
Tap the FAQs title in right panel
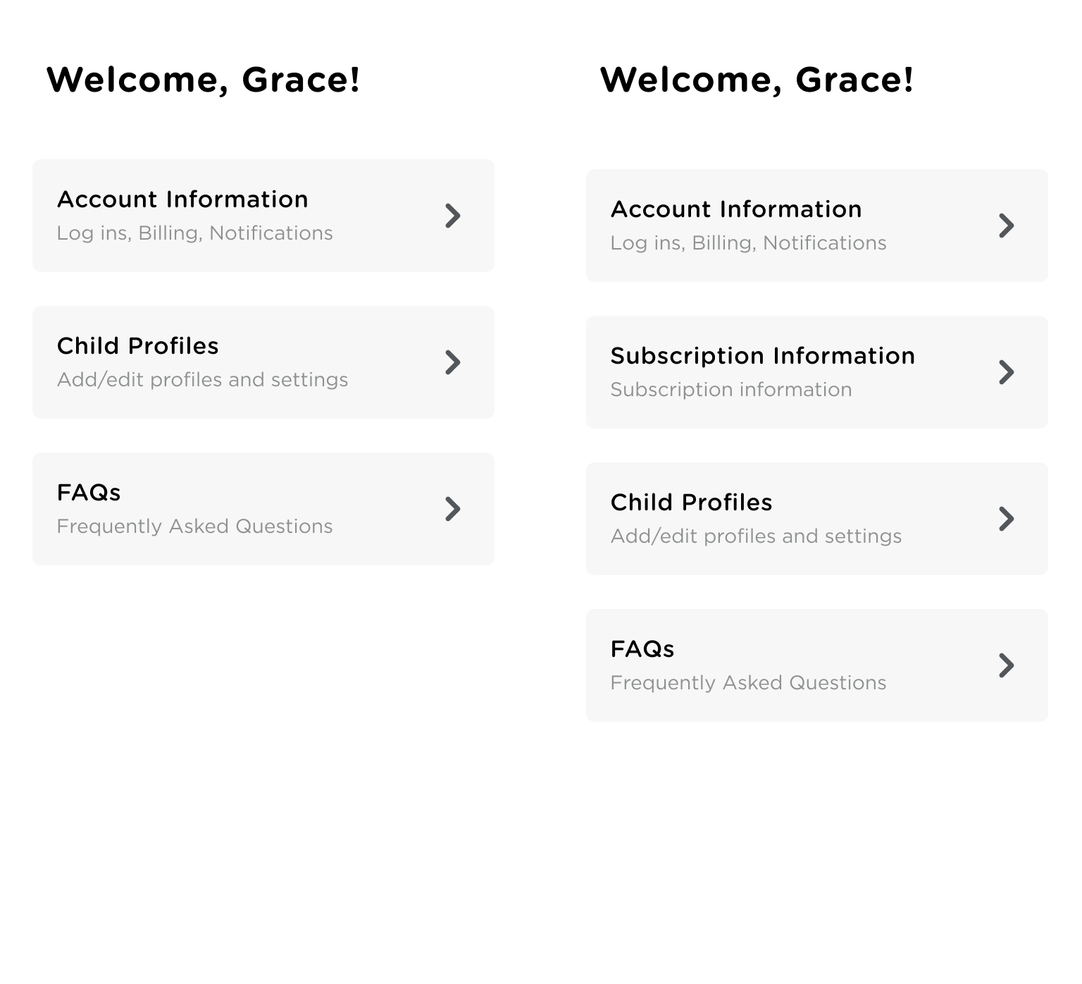pos(642,649)
